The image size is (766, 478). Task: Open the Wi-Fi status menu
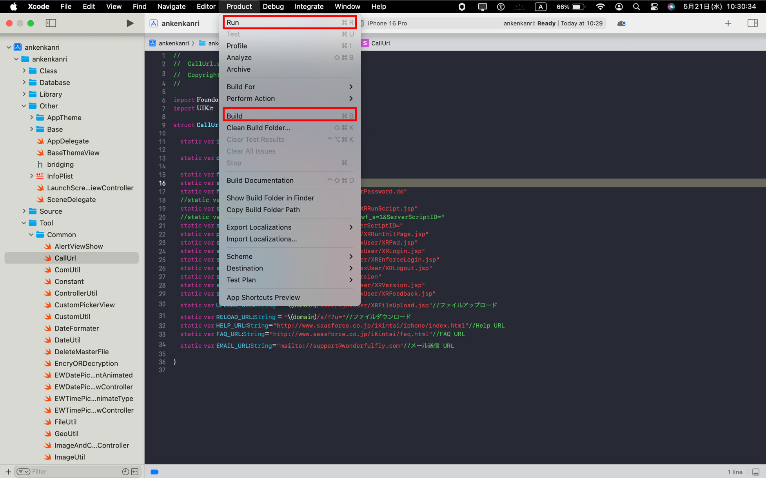pyautogui.click(x=600, y=7)
